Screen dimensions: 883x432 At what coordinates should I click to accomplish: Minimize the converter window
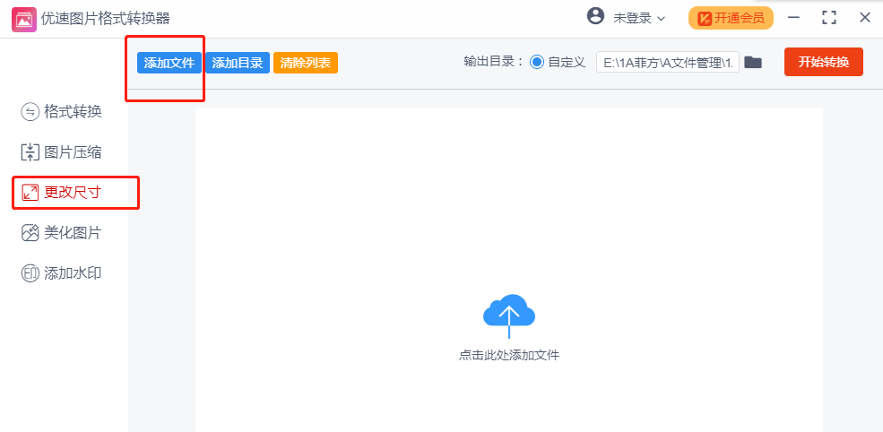(793, 17)
